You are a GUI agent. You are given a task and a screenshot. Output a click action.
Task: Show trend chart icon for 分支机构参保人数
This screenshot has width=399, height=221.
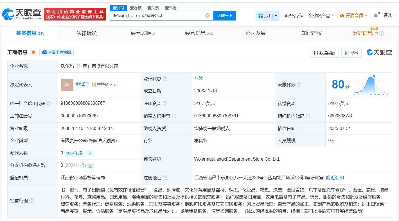pyautogui.click(x=91, y=165)
